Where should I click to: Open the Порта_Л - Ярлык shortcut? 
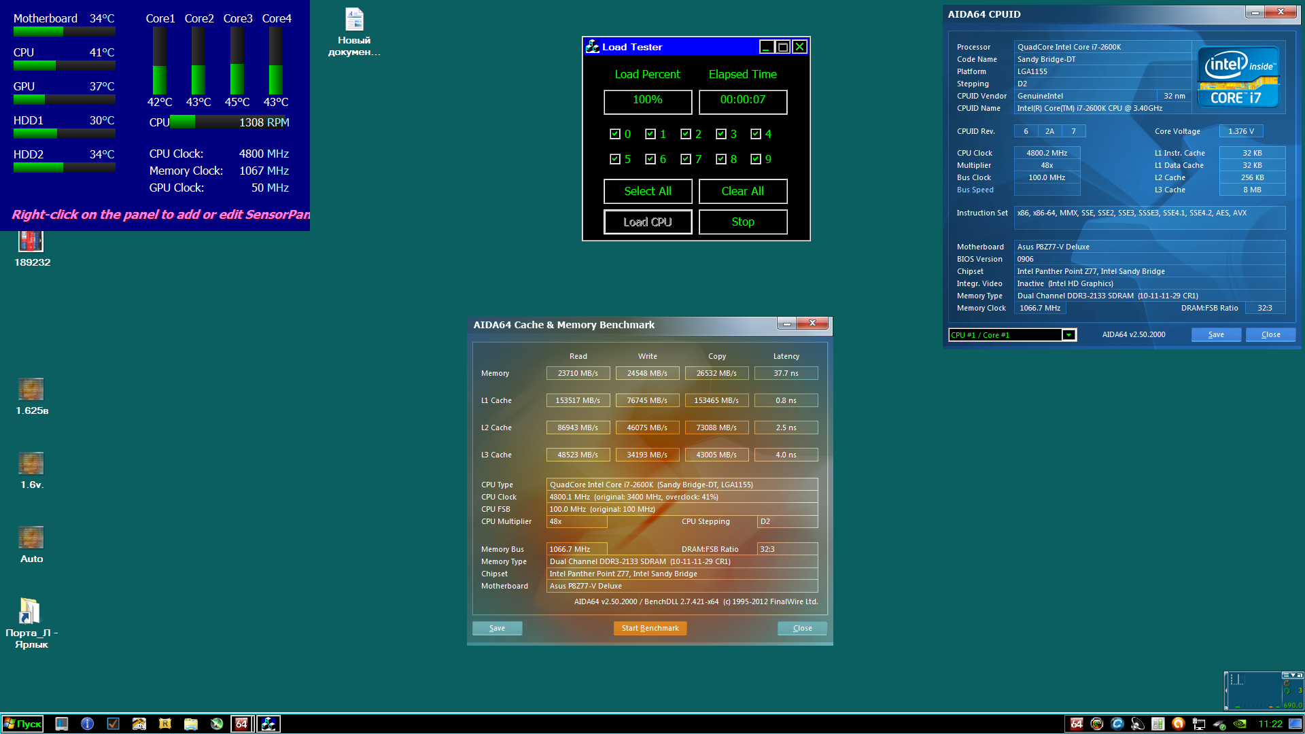[31, 623]
